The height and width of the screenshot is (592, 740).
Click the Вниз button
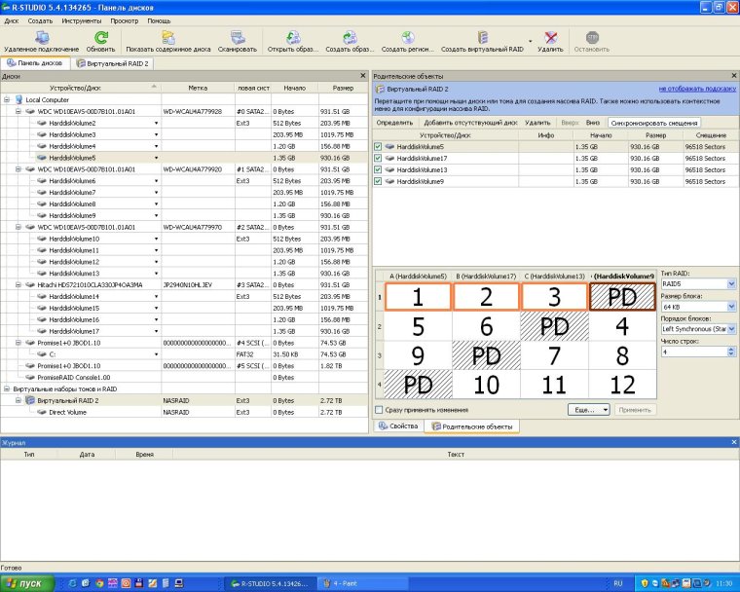point(593,123)
